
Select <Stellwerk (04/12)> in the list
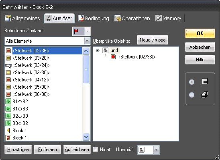tap(31, 80)
